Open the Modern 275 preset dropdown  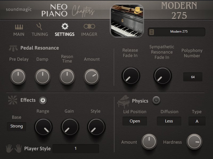tap(177, 32)
